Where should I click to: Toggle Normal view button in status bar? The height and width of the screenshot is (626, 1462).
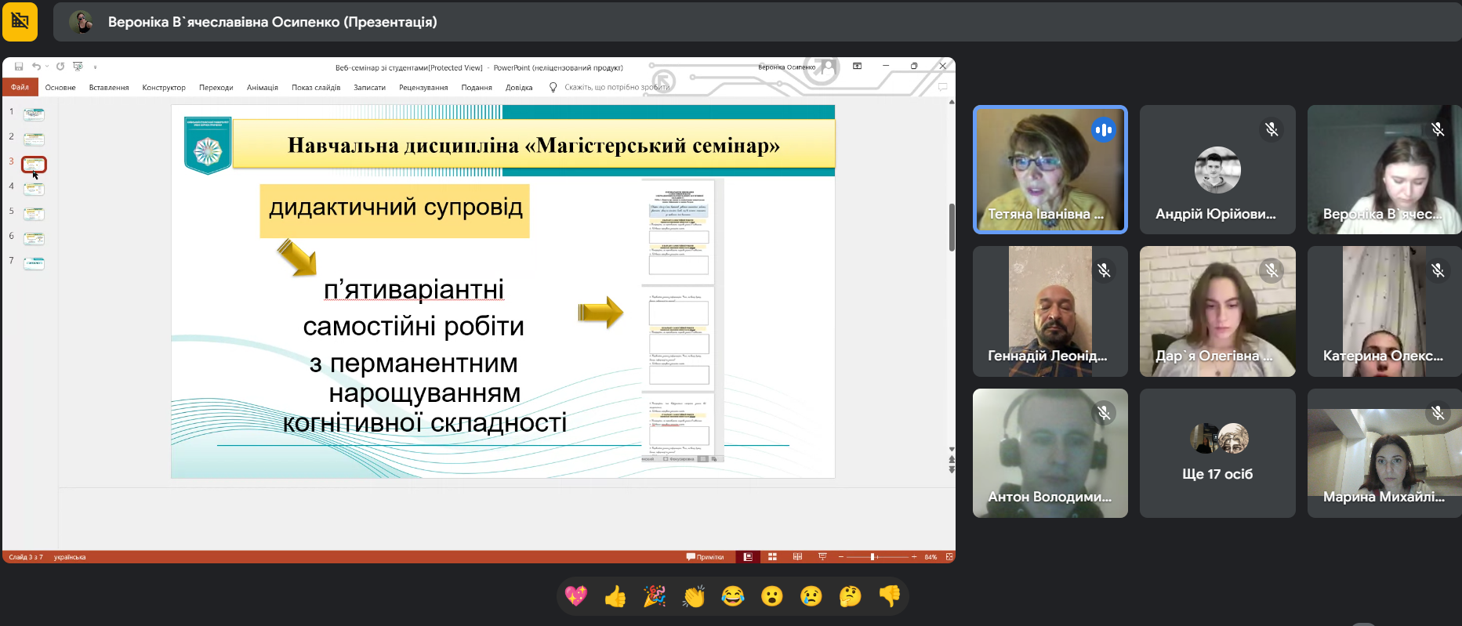click(748, 557)
